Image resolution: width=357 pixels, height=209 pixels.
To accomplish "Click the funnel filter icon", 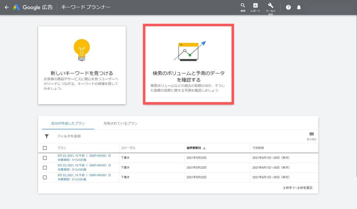I will tap(47, 136).
